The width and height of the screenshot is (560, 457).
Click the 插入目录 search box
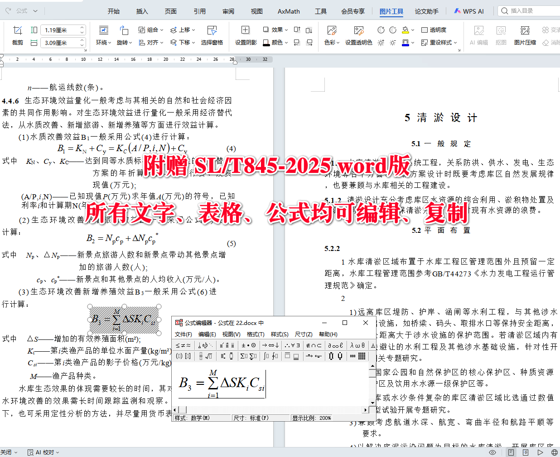pyautogui.click(x=529, y=11)
